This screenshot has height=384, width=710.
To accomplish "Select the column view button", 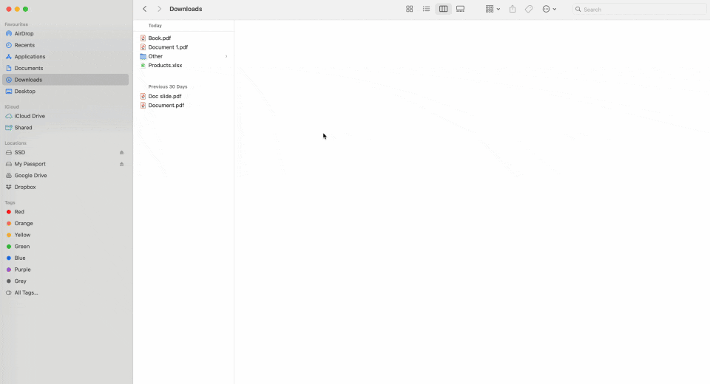I will coord(443,9).
